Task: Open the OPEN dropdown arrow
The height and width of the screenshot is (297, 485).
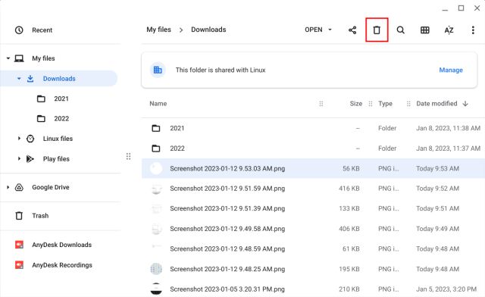Action: pos(330,30)
